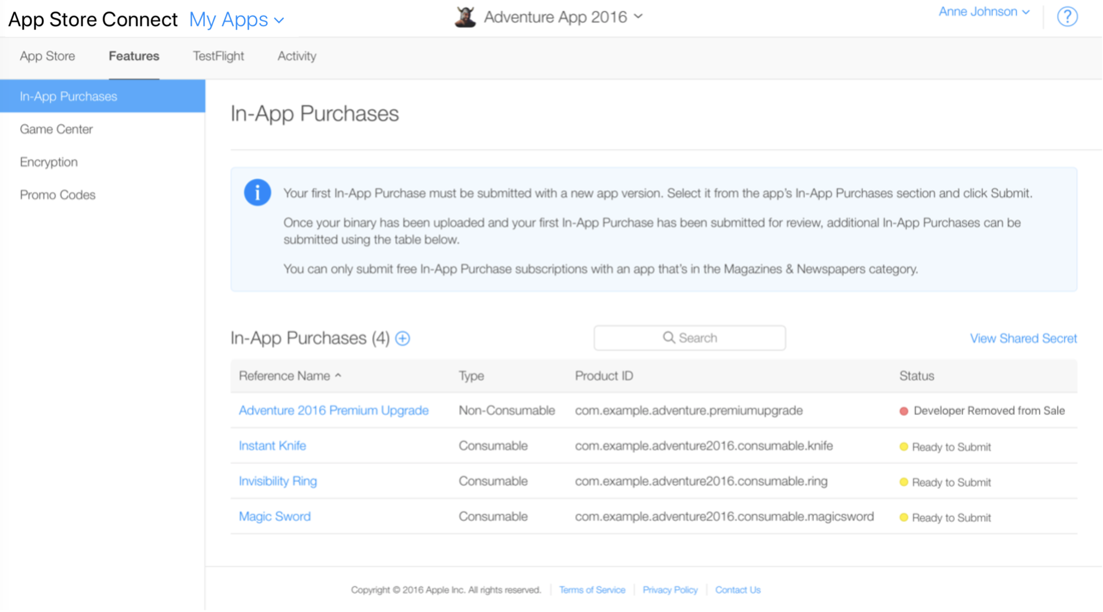Click into the Search field
Image resolution: width=1103 pixels, height=612 pixels.
[721, 338]
